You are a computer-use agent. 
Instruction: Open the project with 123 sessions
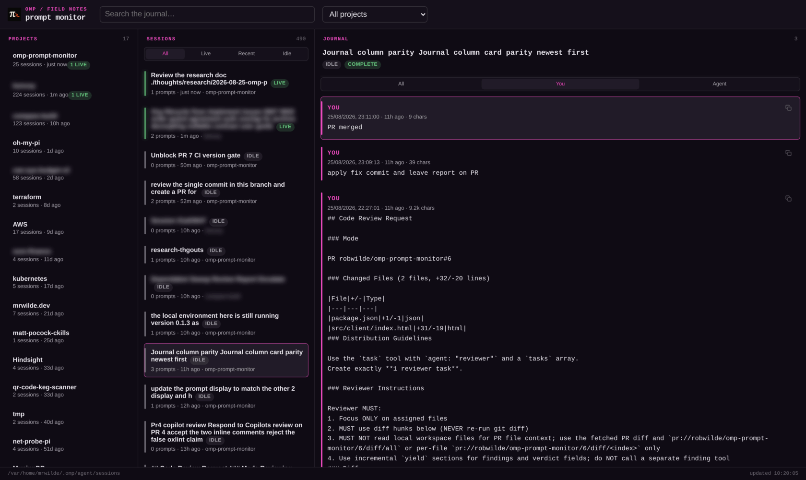69,120
